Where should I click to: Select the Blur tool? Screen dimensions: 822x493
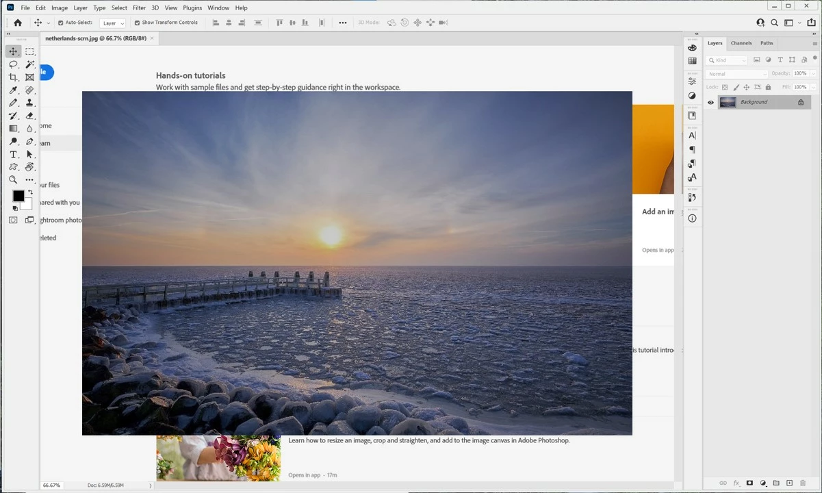29,129
